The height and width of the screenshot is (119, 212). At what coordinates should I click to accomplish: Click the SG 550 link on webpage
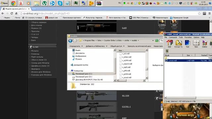tap(126, 96)
